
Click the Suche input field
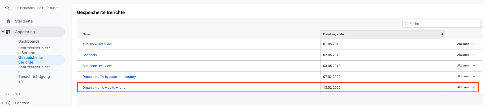click(x=441, y=24)
